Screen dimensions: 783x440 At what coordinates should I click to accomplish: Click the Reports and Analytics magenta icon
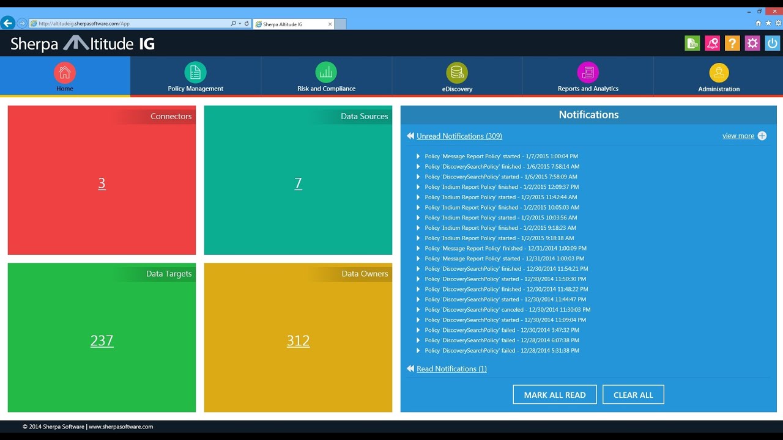[x=588, y=73]
